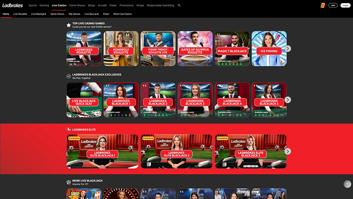
Task: Select the Live Casino menu item
Action: point(59,5)
